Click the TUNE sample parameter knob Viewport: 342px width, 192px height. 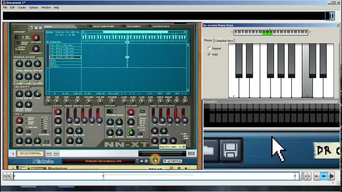(x=57, y=101)
